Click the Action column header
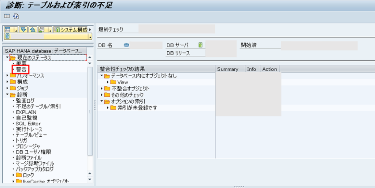Viewport: 375px width, 188px height. (x=270, y=69)
